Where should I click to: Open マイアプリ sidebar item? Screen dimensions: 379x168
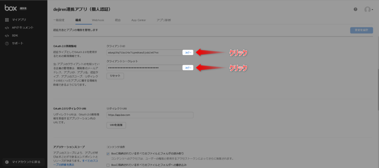click(x=19, y=20)
